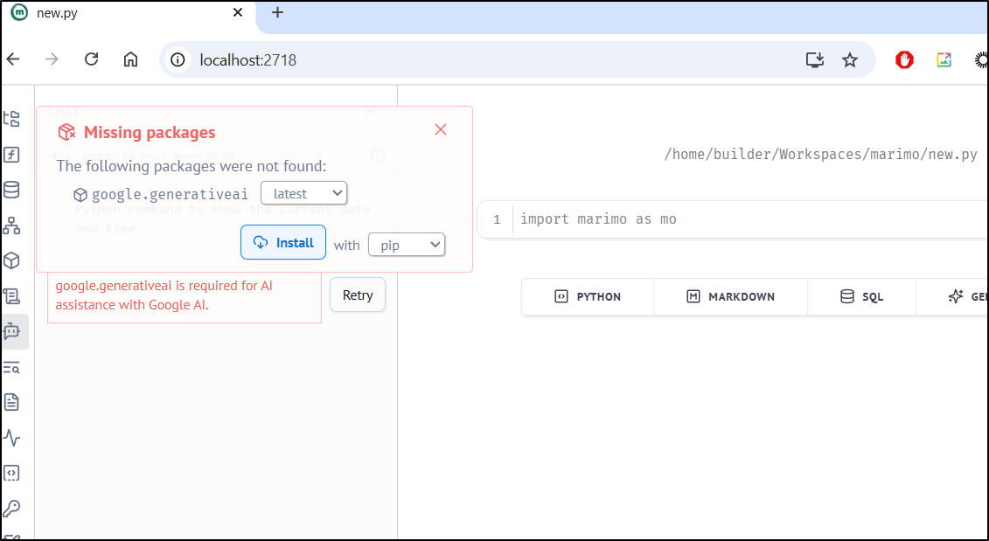The width and height of the screenshot is (989, 541).
Task: Open the data sources database icon
Action: pyautogui.click(x=12, y=190)
